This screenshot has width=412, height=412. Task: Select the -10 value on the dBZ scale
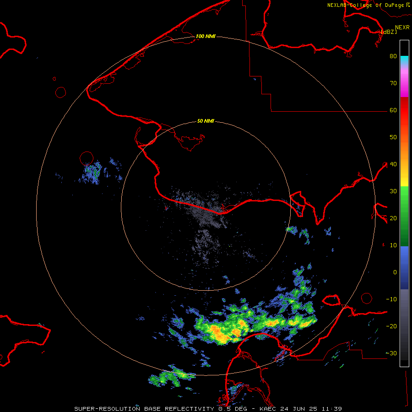[x=391, y=299]
